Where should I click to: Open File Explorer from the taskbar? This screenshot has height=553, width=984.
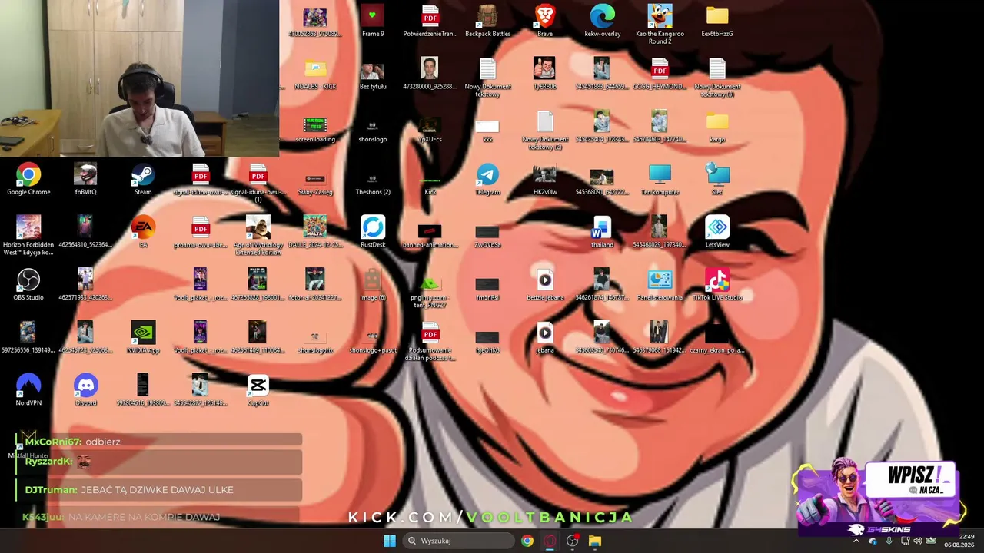click(x=595, y=541)
